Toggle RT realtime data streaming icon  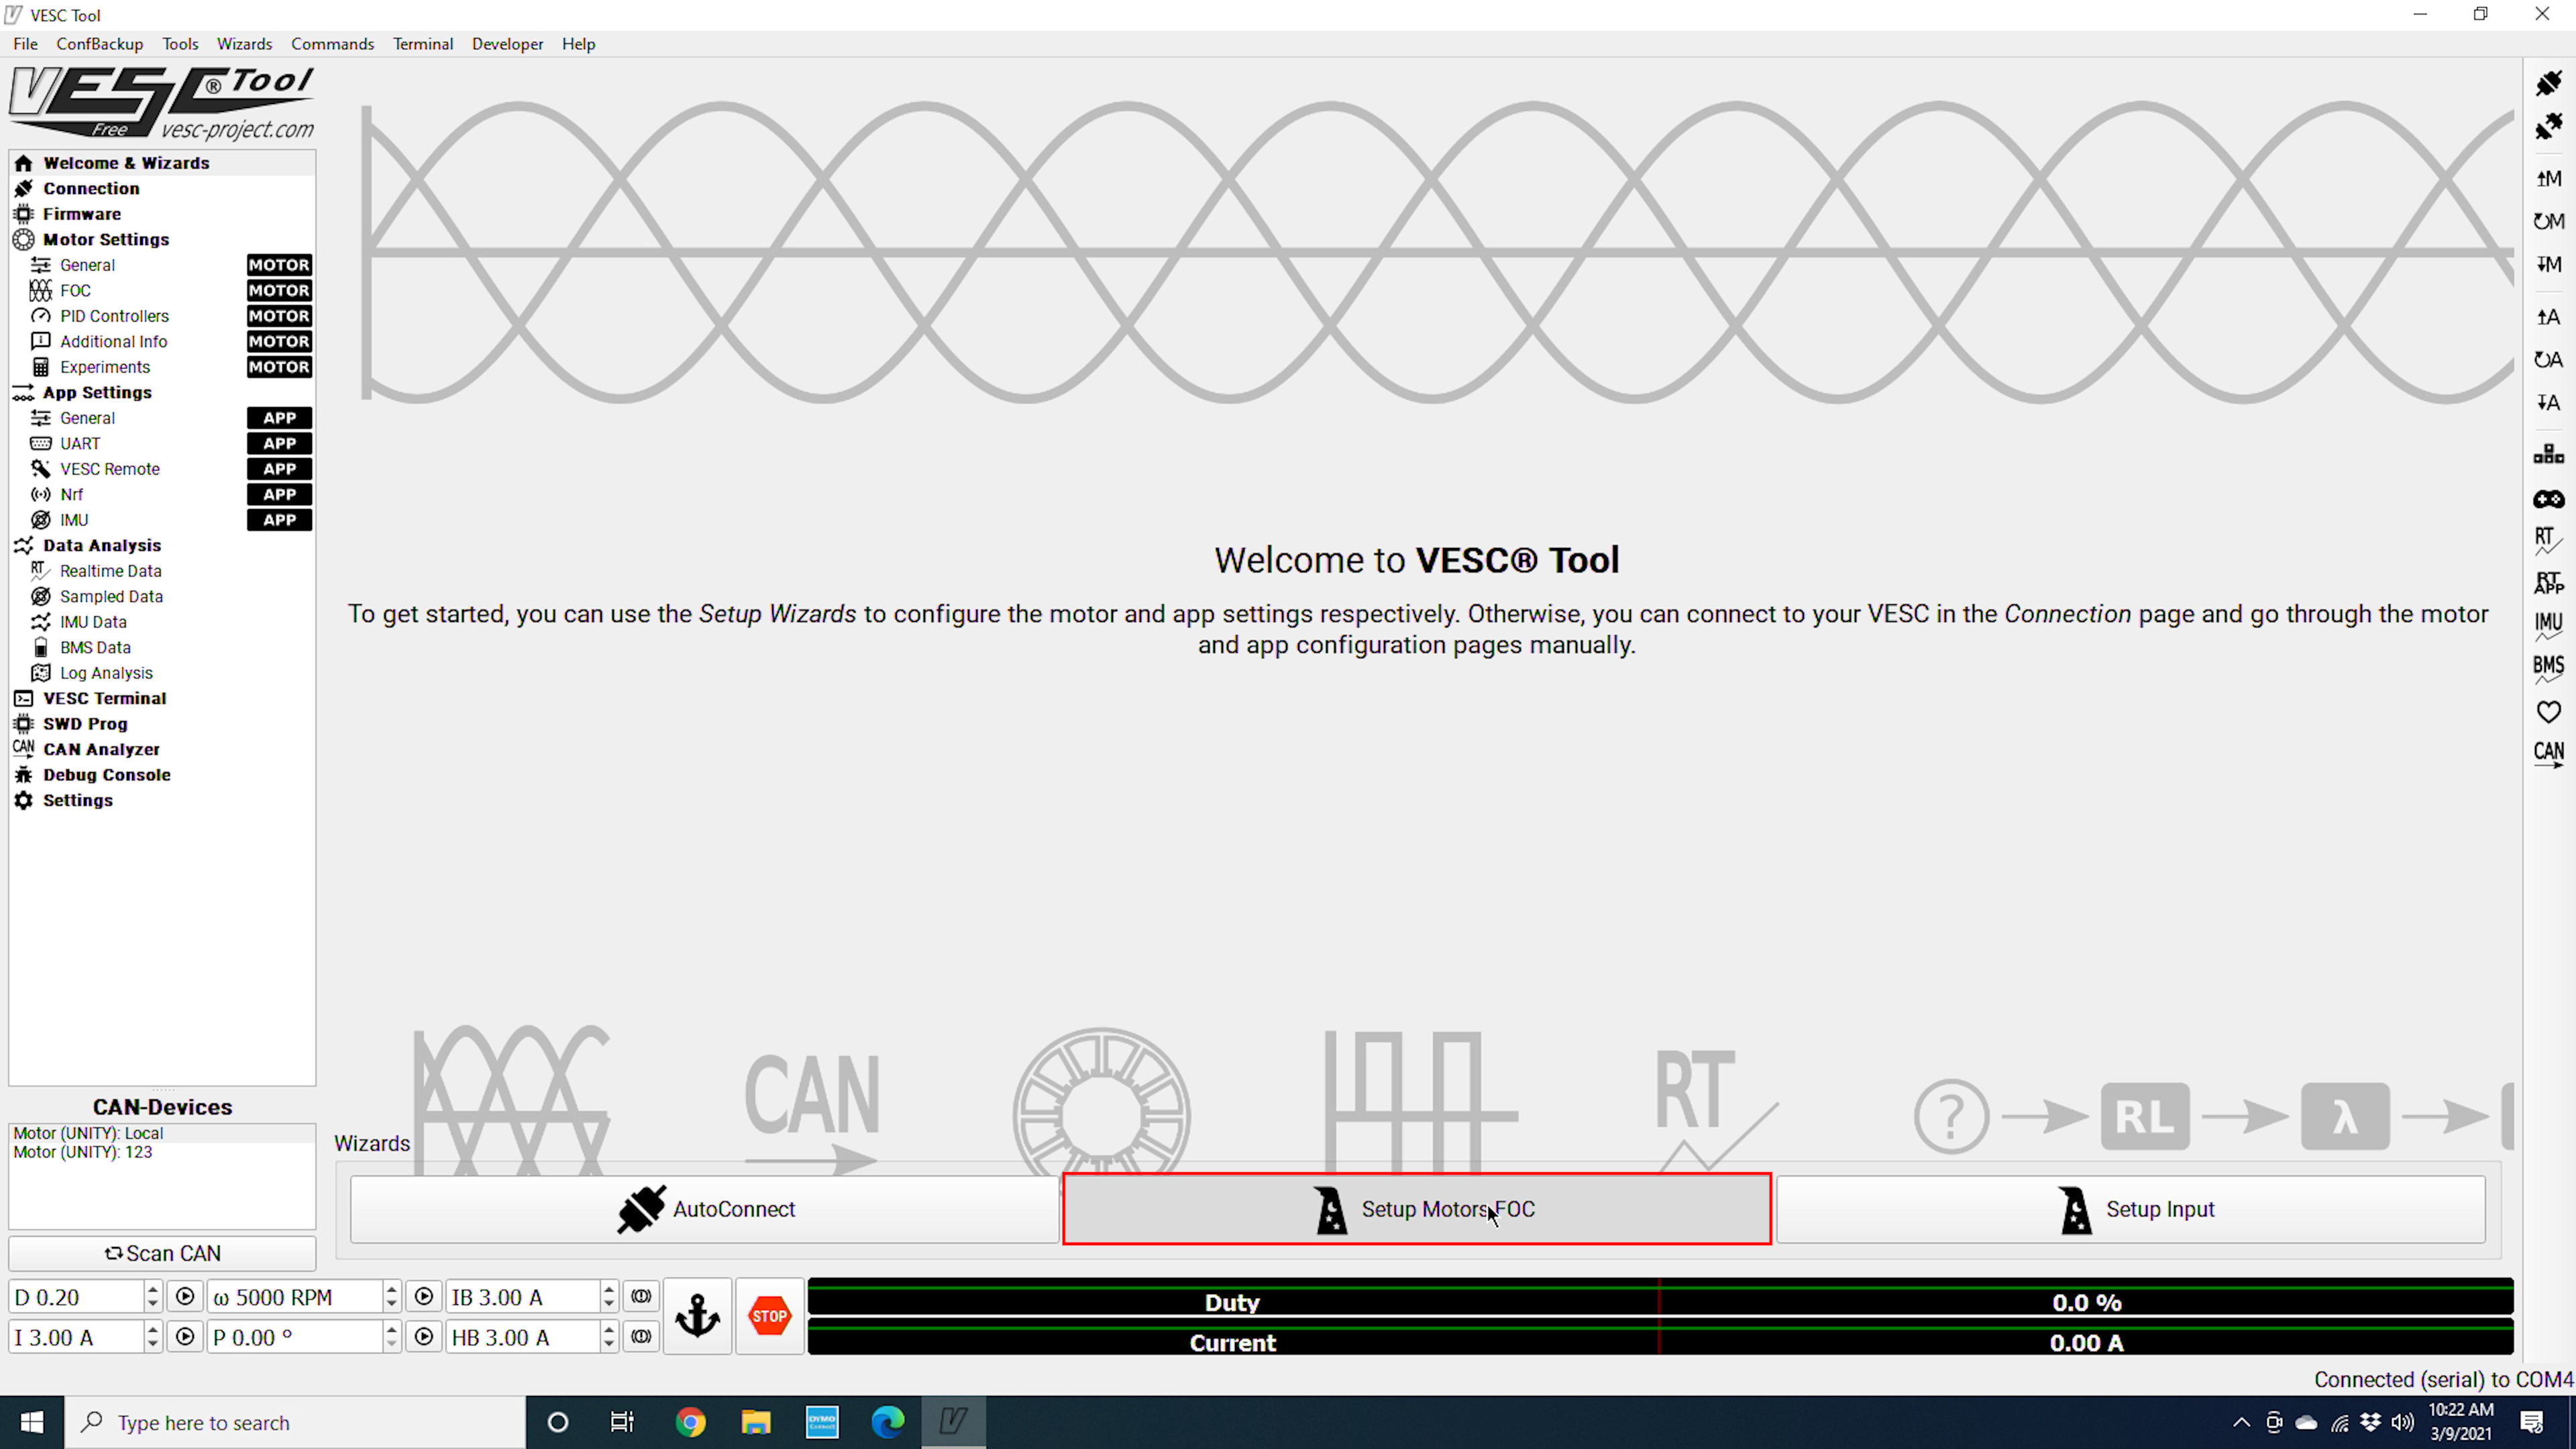[x=2548, y=541]
